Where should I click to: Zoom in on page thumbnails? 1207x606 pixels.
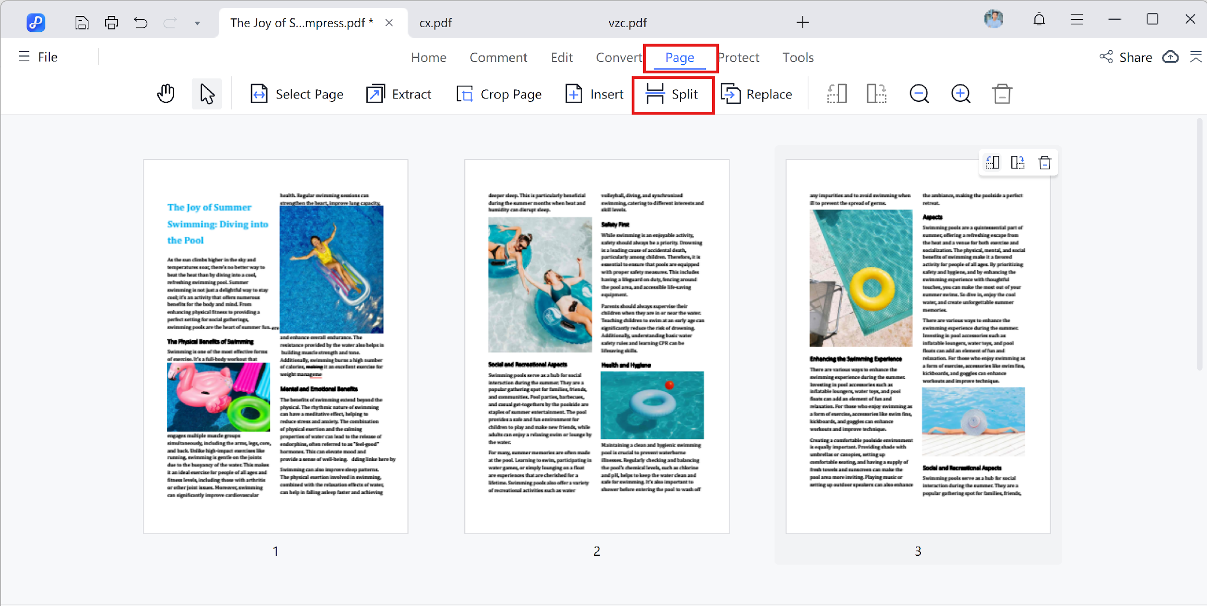[960, 94]
